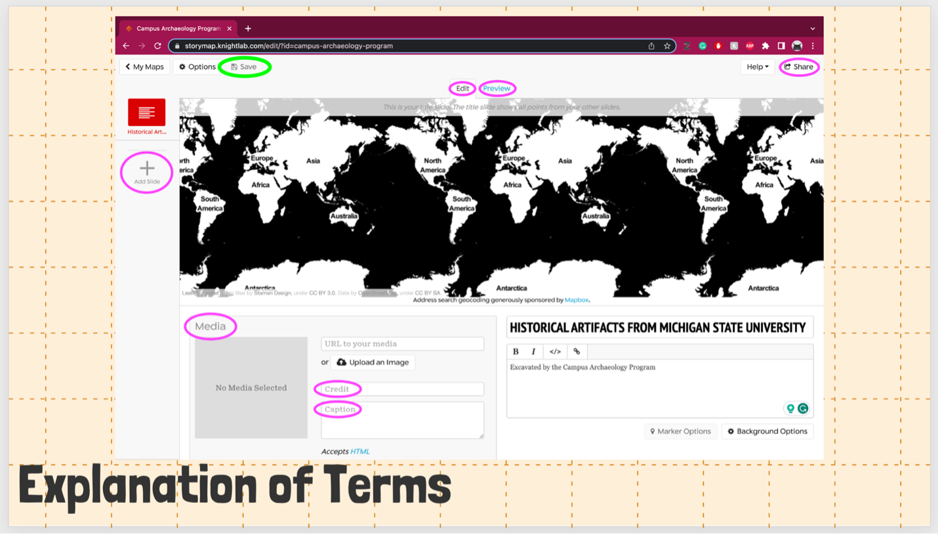Open the HTML link under Caption
Viewport: 938px width, 535px height.
point(359,452)
